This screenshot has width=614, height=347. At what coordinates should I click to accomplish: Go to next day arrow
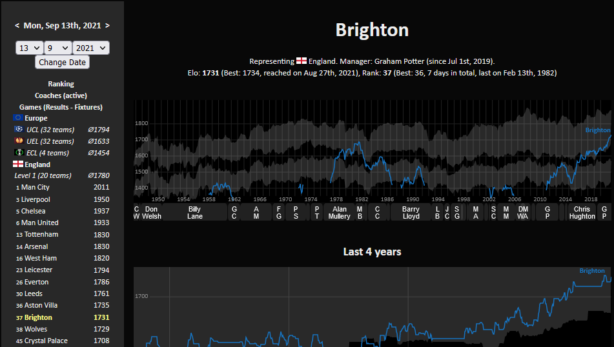[107, 26]
